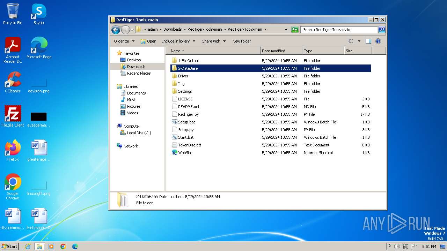Sort by the Size column header
447x251 pixels.
(x=358, y=51)
